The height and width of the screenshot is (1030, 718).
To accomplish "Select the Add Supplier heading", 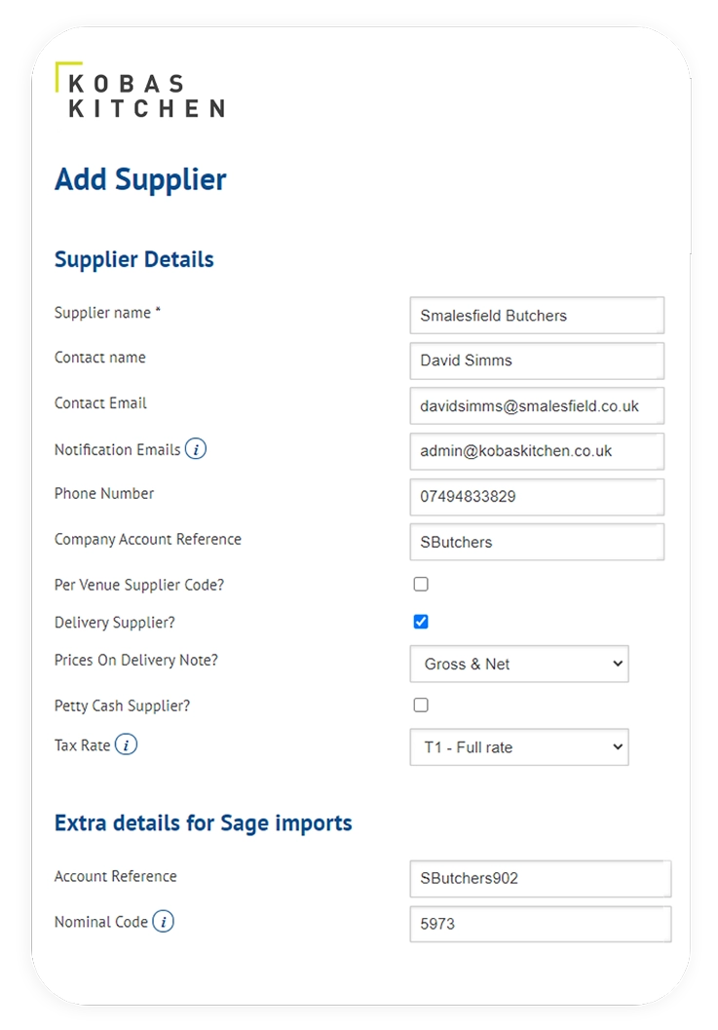I will 140,179.
